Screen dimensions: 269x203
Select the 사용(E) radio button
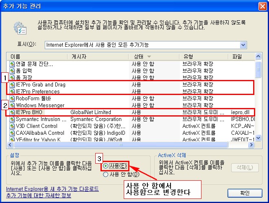(105, 166)
